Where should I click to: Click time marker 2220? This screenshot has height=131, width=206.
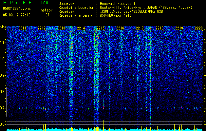point(199,28)
